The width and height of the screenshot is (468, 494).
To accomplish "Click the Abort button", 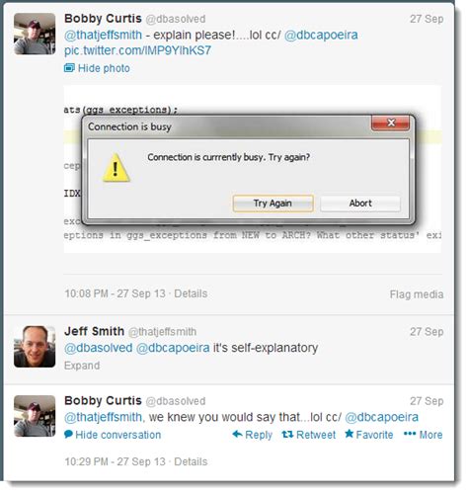I will pyautogui.click(x=360, y=204).
